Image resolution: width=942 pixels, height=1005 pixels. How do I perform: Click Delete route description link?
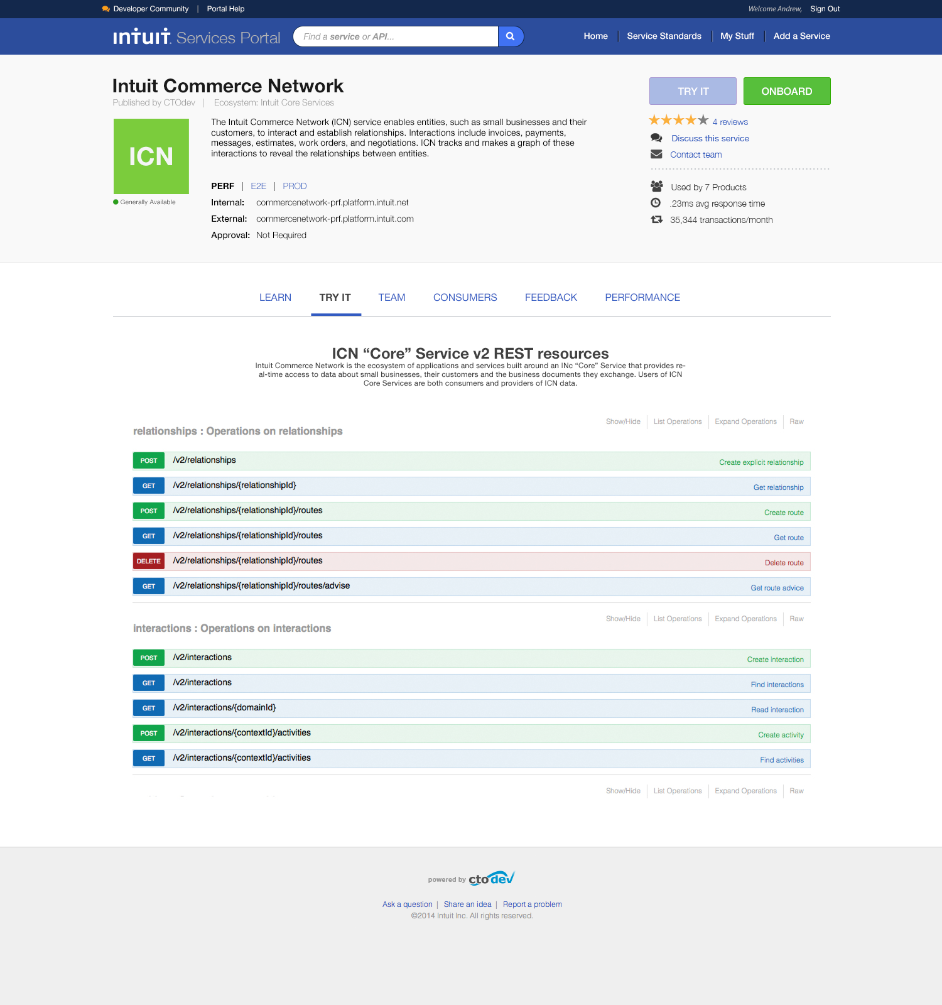pos(784,563)
